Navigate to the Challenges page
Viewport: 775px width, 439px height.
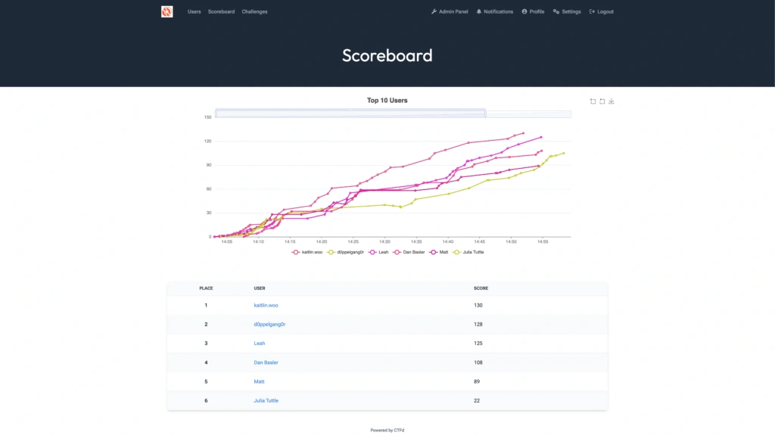(x=254, y=11)
